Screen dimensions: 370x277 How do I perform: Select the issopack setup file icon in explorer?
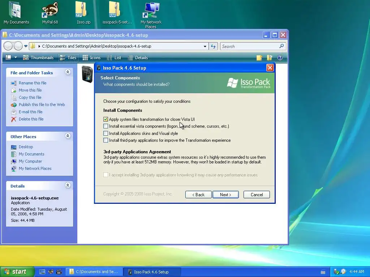coord(87,74)
